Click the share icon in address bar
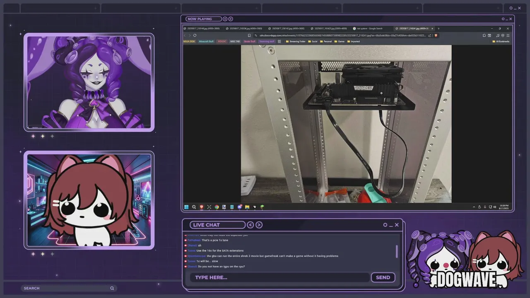 [430, 36]
